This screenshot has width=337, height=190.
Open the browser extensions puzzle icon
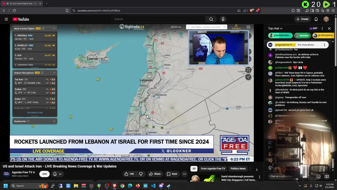[293, 11]
